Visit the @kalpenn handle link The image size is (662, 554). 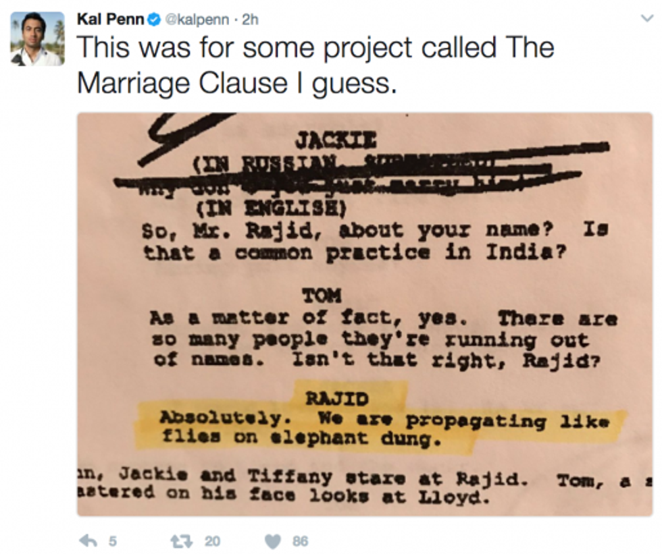pos(197,20)
